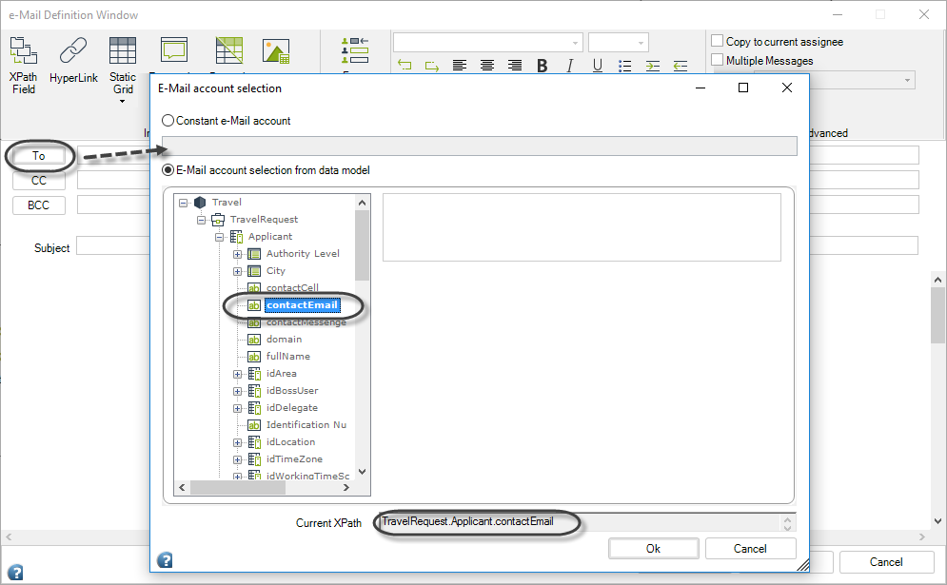Click the recipients list icon in ribbon
Viewport: 947px width, 585px height.
pyautogui.click(x=355, y=50)
